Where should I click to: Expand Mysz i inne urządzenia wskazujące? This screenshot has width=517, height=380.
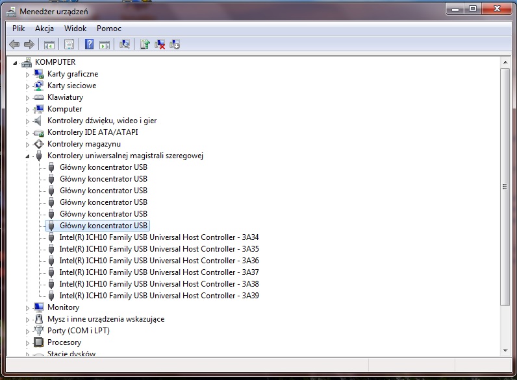[x=27, y=320]
